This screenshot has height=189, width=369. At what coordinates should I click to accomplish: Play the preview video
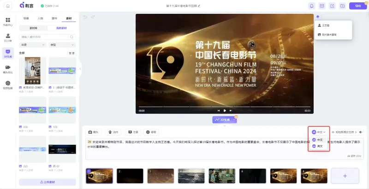tap(225, 111)
